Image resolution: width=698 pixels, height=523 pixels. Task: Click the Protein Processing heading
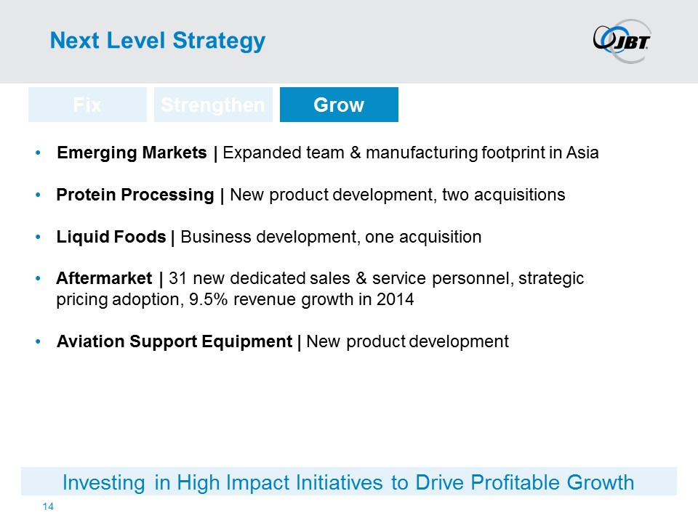pos(135,195)
